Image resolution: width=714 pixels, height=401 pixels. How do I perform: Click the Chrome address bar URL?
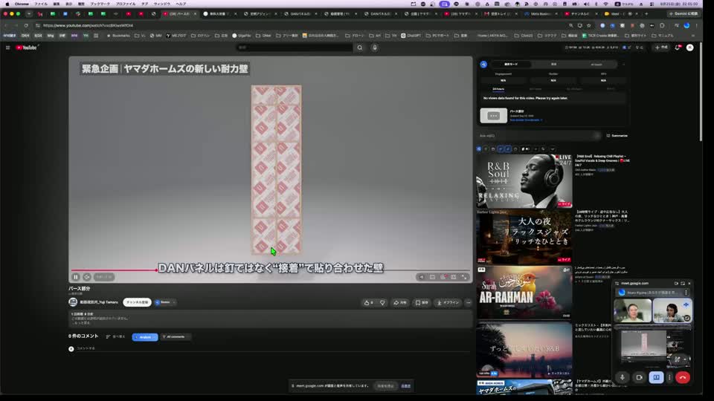(x=88, y=25)
